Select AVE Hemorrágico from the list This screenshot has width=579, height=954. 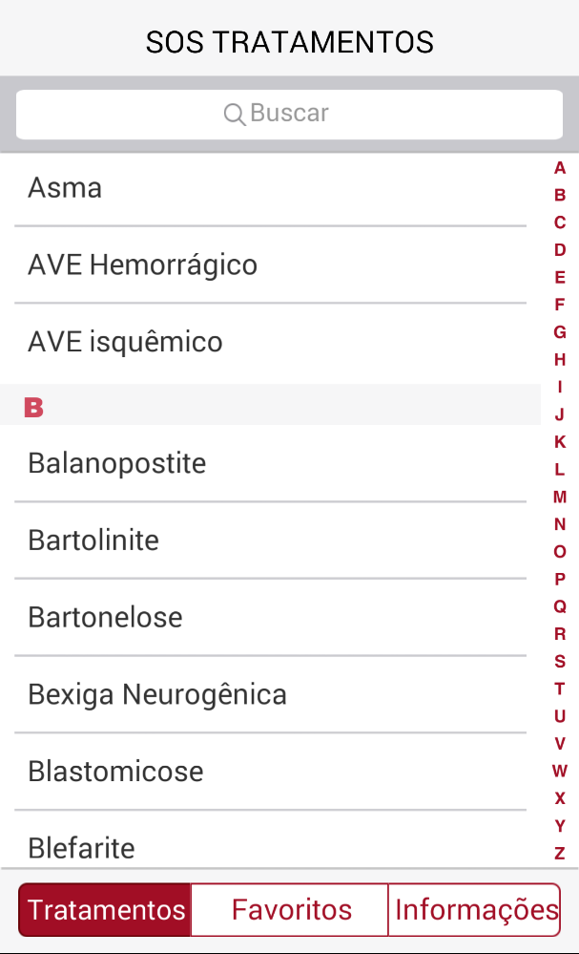(270, 265)
